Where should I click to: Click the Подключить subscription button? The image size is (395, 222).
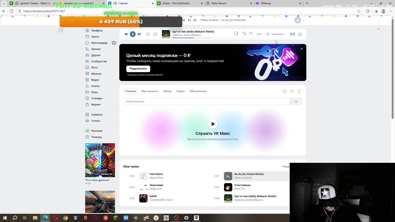138,68
